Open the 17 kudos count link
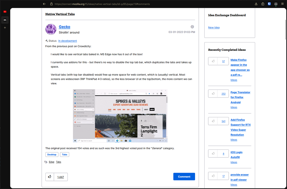The height and width of the screenshot is (189, 287). click(223, 176)
